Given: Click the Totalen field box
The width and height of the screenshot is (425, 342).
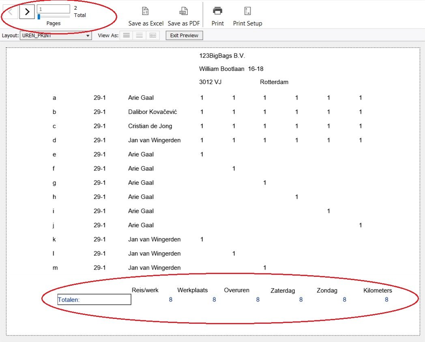Looking at the screenshot, I should tap(94, 300).
